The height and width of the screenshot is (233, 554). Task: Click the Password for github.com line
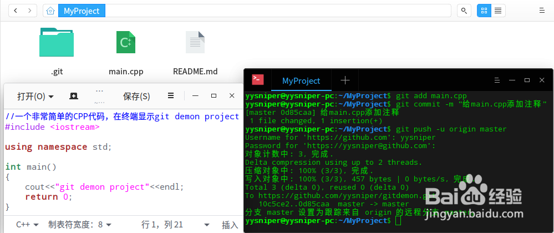coord(340,146)
